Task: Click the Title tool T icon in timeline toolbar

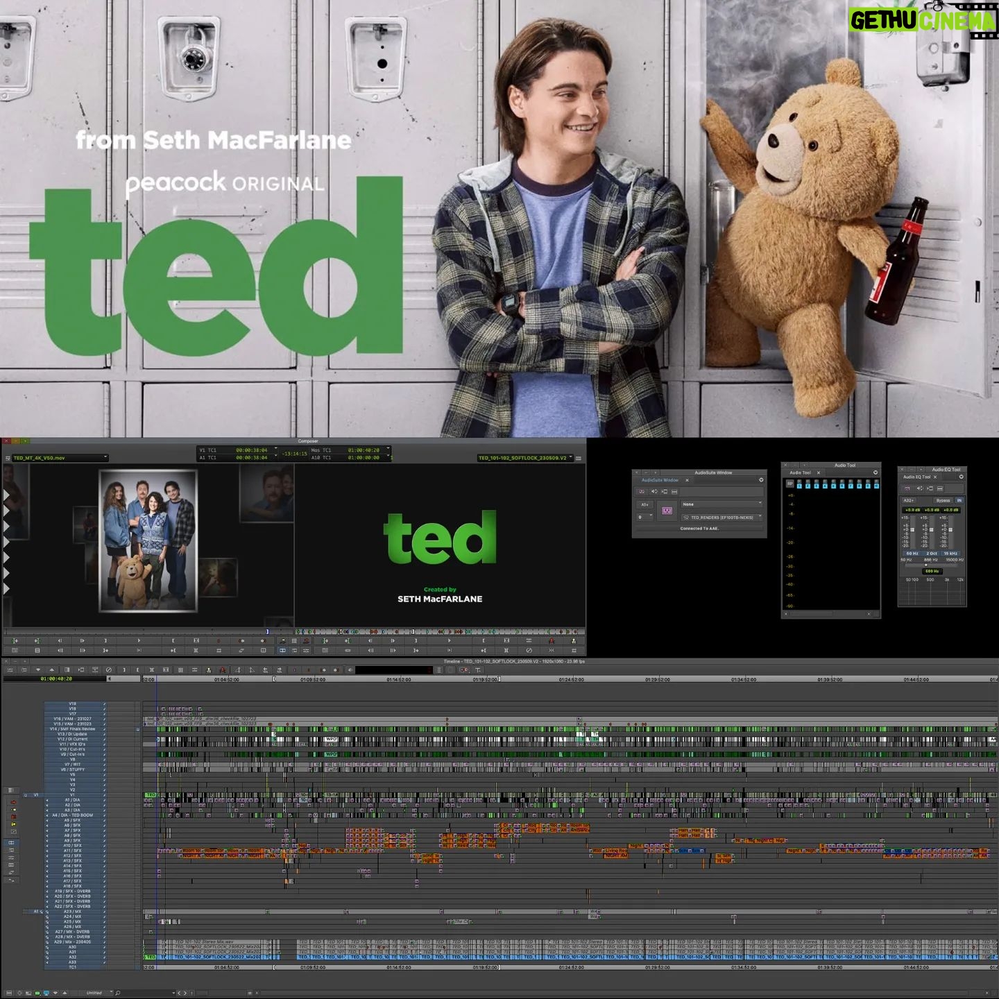Action: [477, 669]
